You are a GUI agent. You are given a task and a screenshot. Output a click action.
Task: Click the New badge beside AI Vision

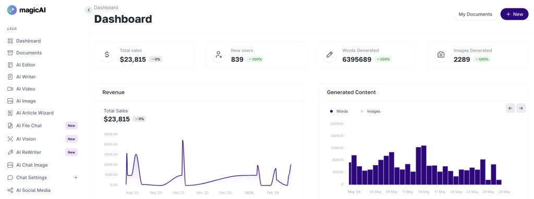(71, 139)
